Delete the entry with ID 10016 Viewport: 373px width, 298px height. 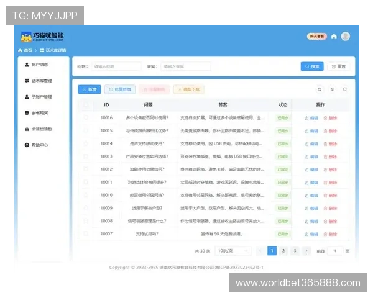pyautogui.click(x=330, y=118)
